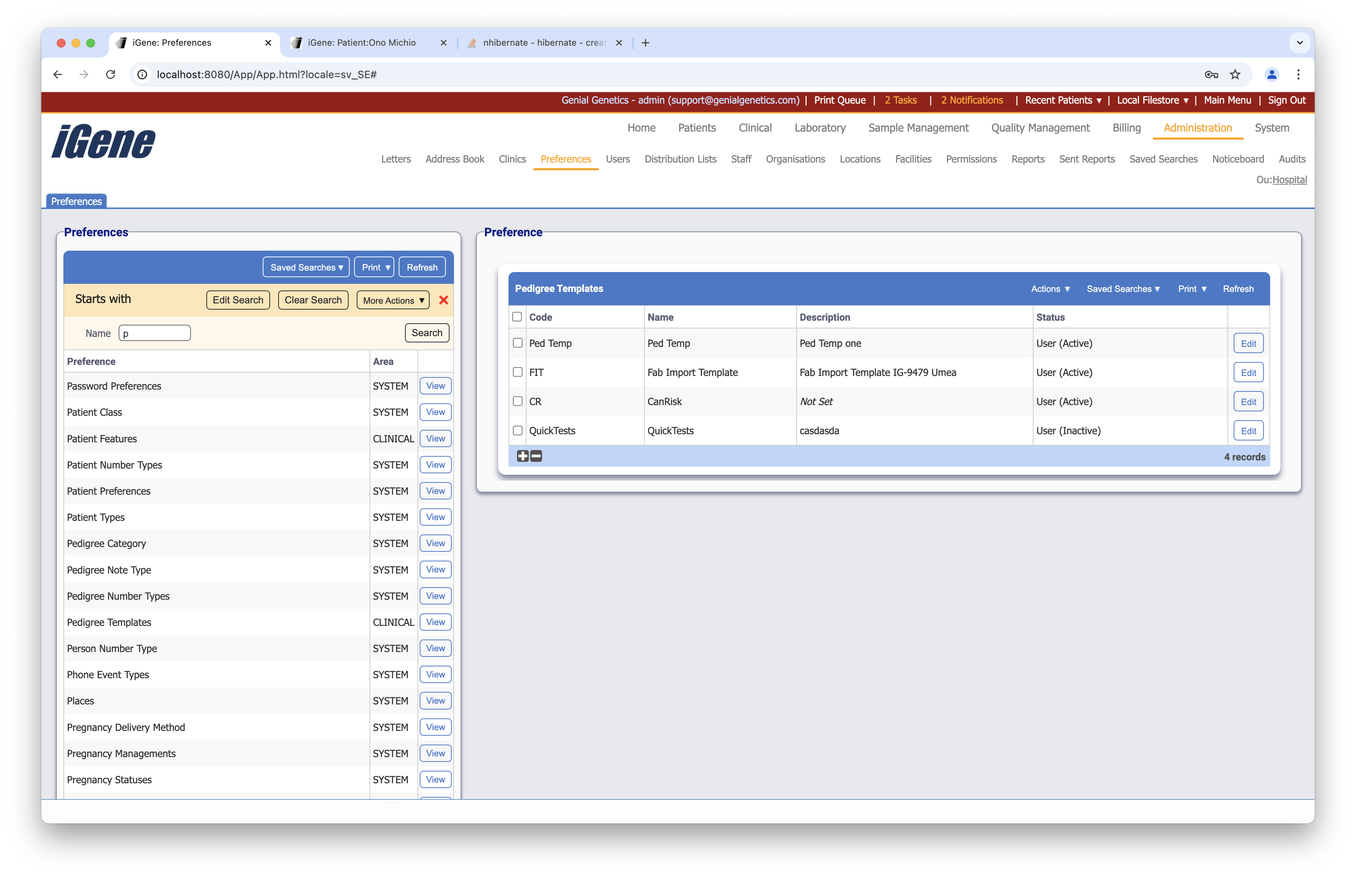1356x878 pixels.
Task: Check the FIT row checkbox
Action: [517, 372]
